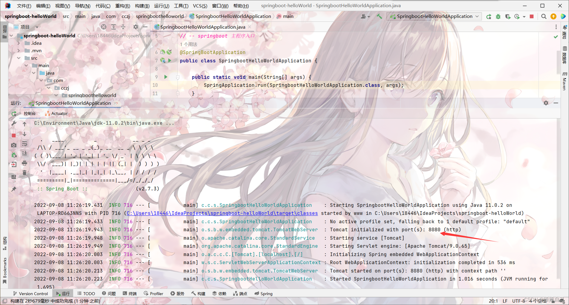Screen dimensions: 569x305
Task: Toggle tool window bars icon in status bar
Action: [5, 301]
